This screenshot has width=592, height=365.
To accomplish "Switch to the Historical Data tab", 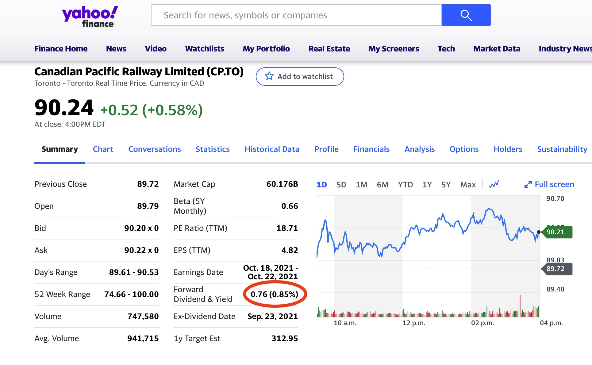I will (272, 149).
